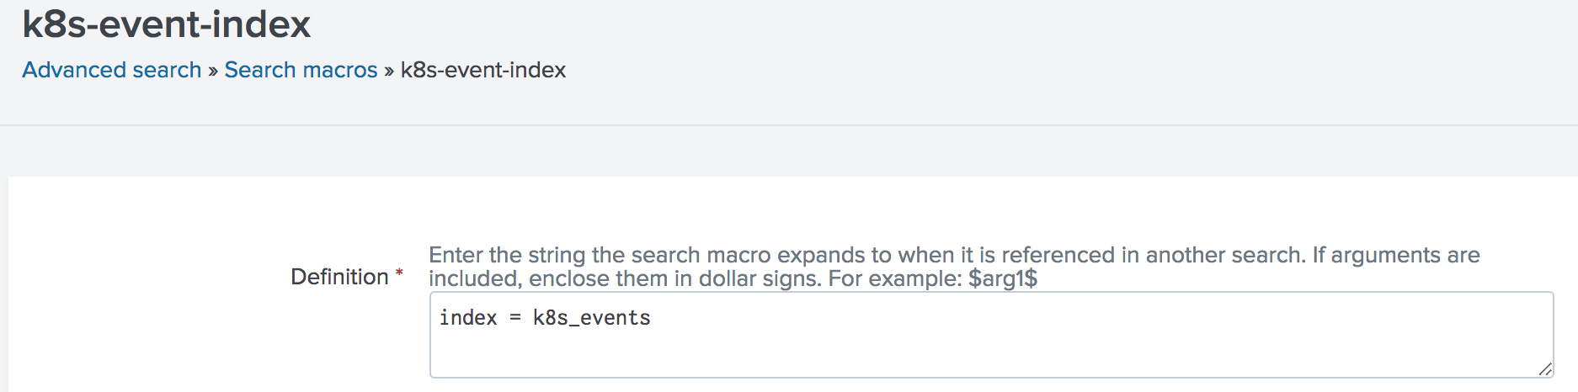Select the k8s-event-index page title
This screenshot has width=1578, height=392.
coord(167,24)
